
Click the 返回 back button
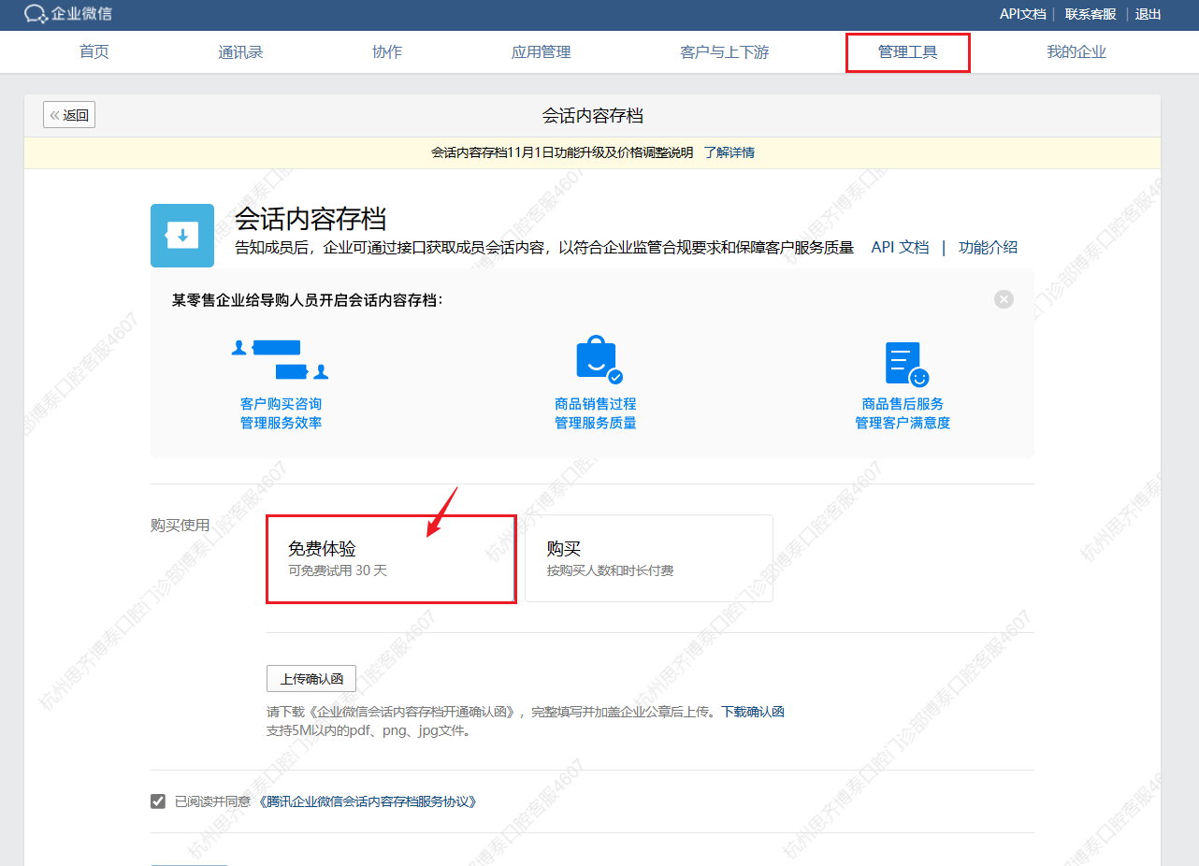tap(69, 115)
